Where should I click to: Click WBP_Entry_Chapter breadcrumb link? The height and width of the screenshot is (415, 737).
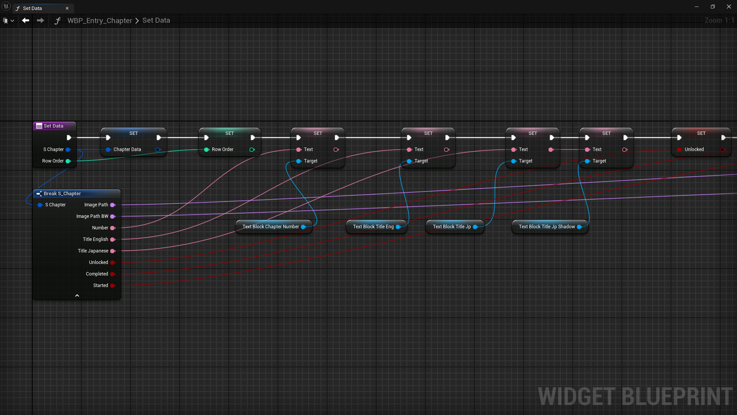99,20
